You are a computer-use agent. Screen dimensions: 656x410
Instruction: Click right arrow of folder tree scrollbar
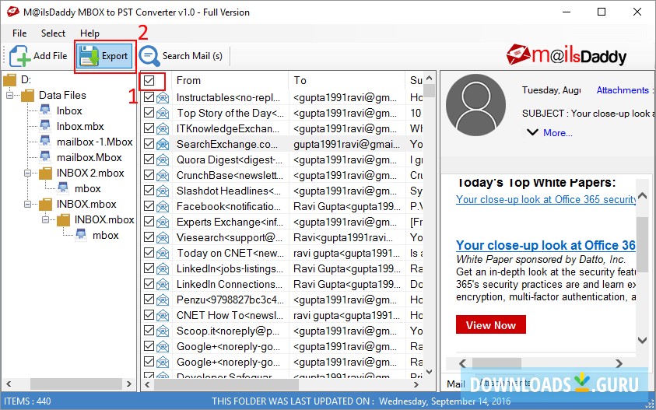[x=129, y=384]
